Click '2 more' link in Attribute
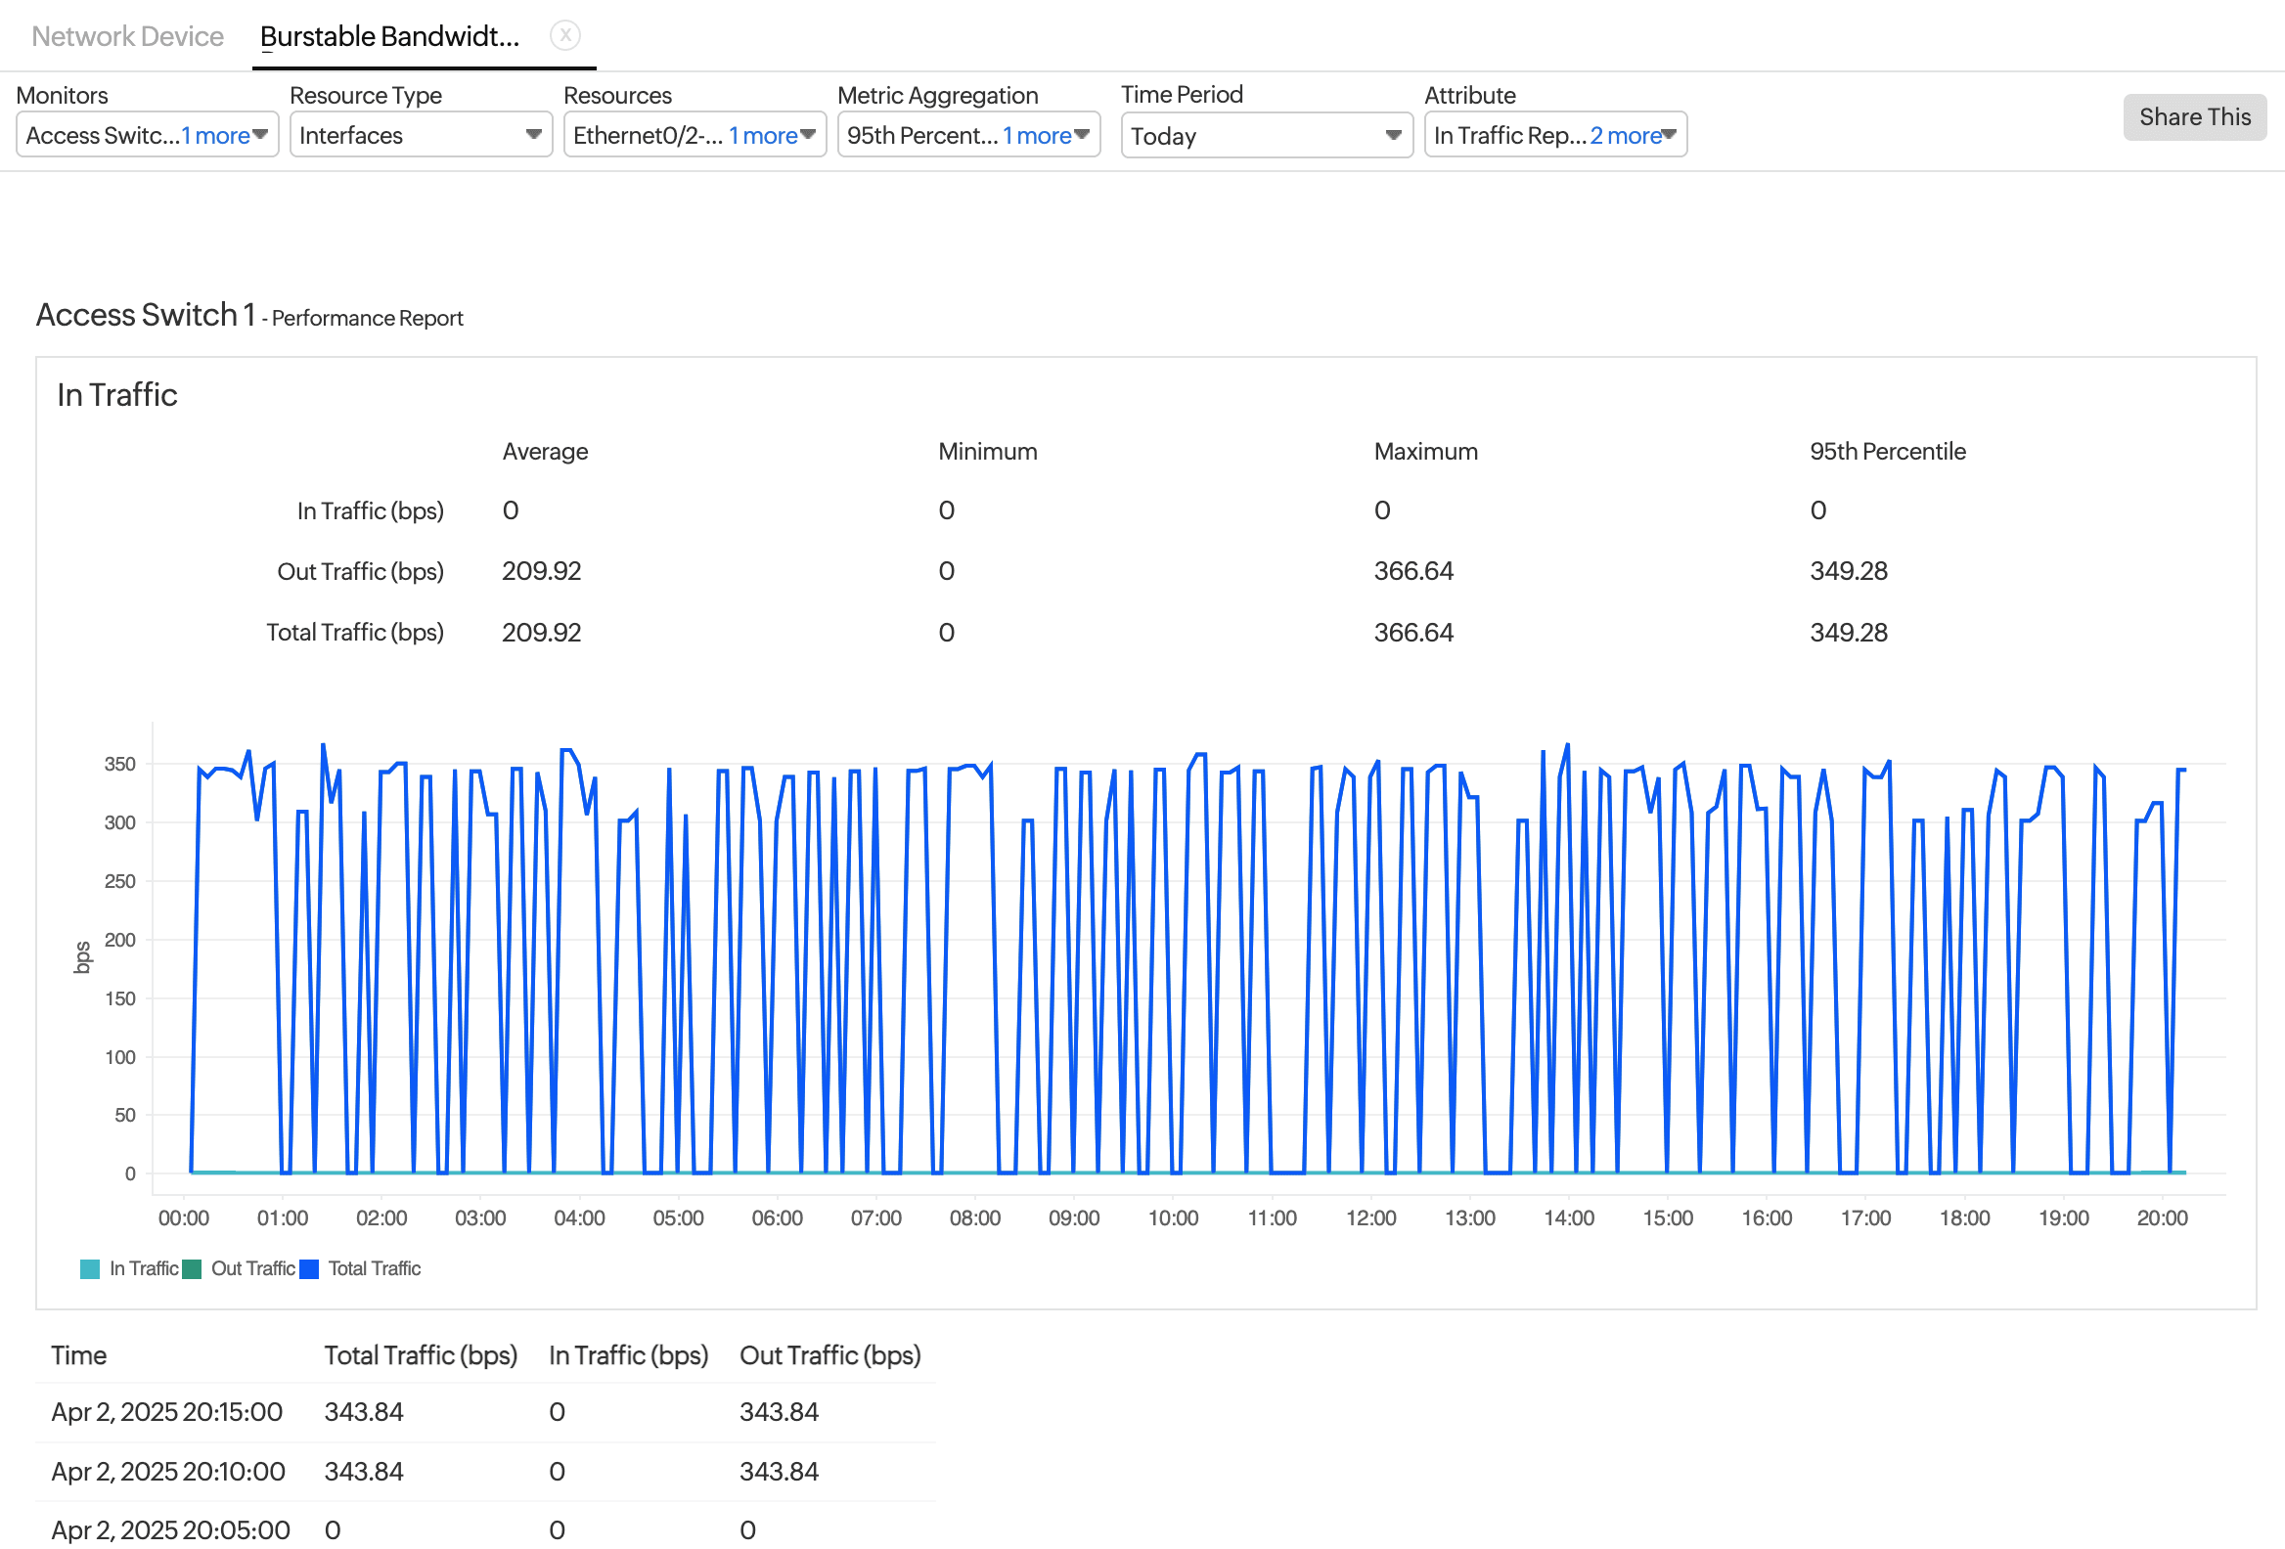2285x1549 pixels. click(x=1626, y=136)
